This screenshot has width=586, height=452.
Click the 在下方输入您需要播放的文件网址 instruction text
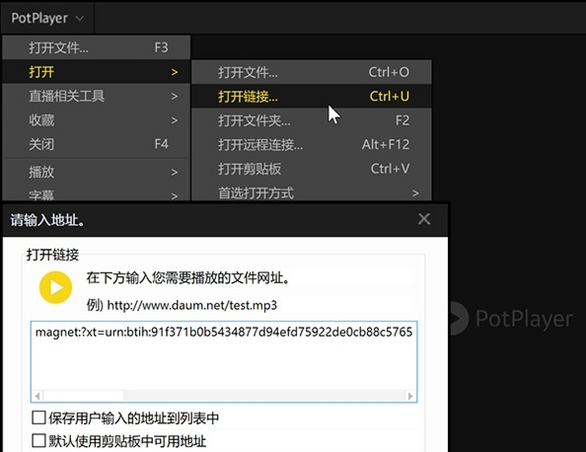pos(189,279)
